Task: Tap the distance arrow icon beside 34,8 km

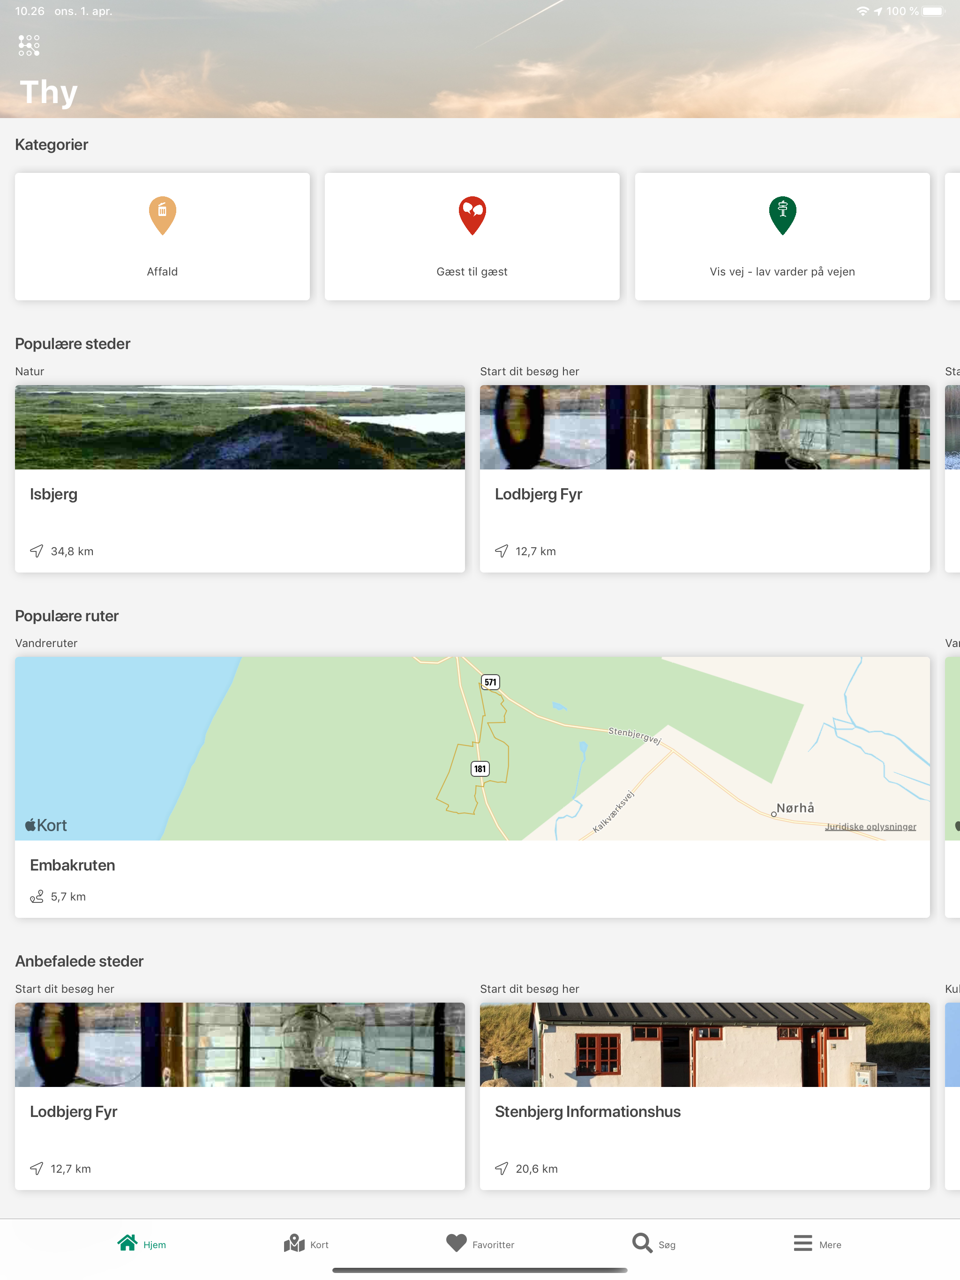Action: click(x=37, y=551)
